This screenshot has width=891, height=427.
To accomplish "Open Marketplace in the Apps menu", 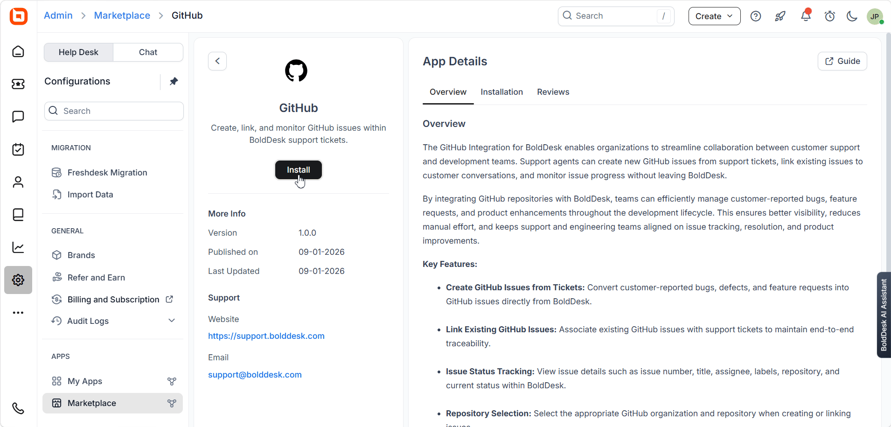I will (x=112, y=403).
